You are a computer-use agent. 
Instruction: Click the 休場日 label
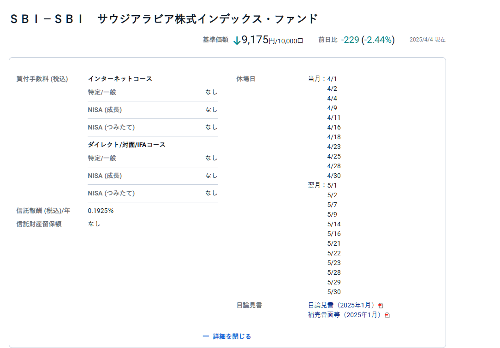click(245, 79)
